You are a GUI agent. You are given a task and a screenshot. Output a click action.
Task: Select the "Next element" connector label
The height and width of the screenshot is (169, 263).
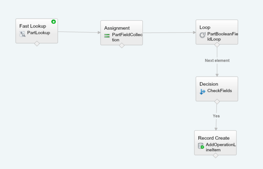[x=217, y=61]
